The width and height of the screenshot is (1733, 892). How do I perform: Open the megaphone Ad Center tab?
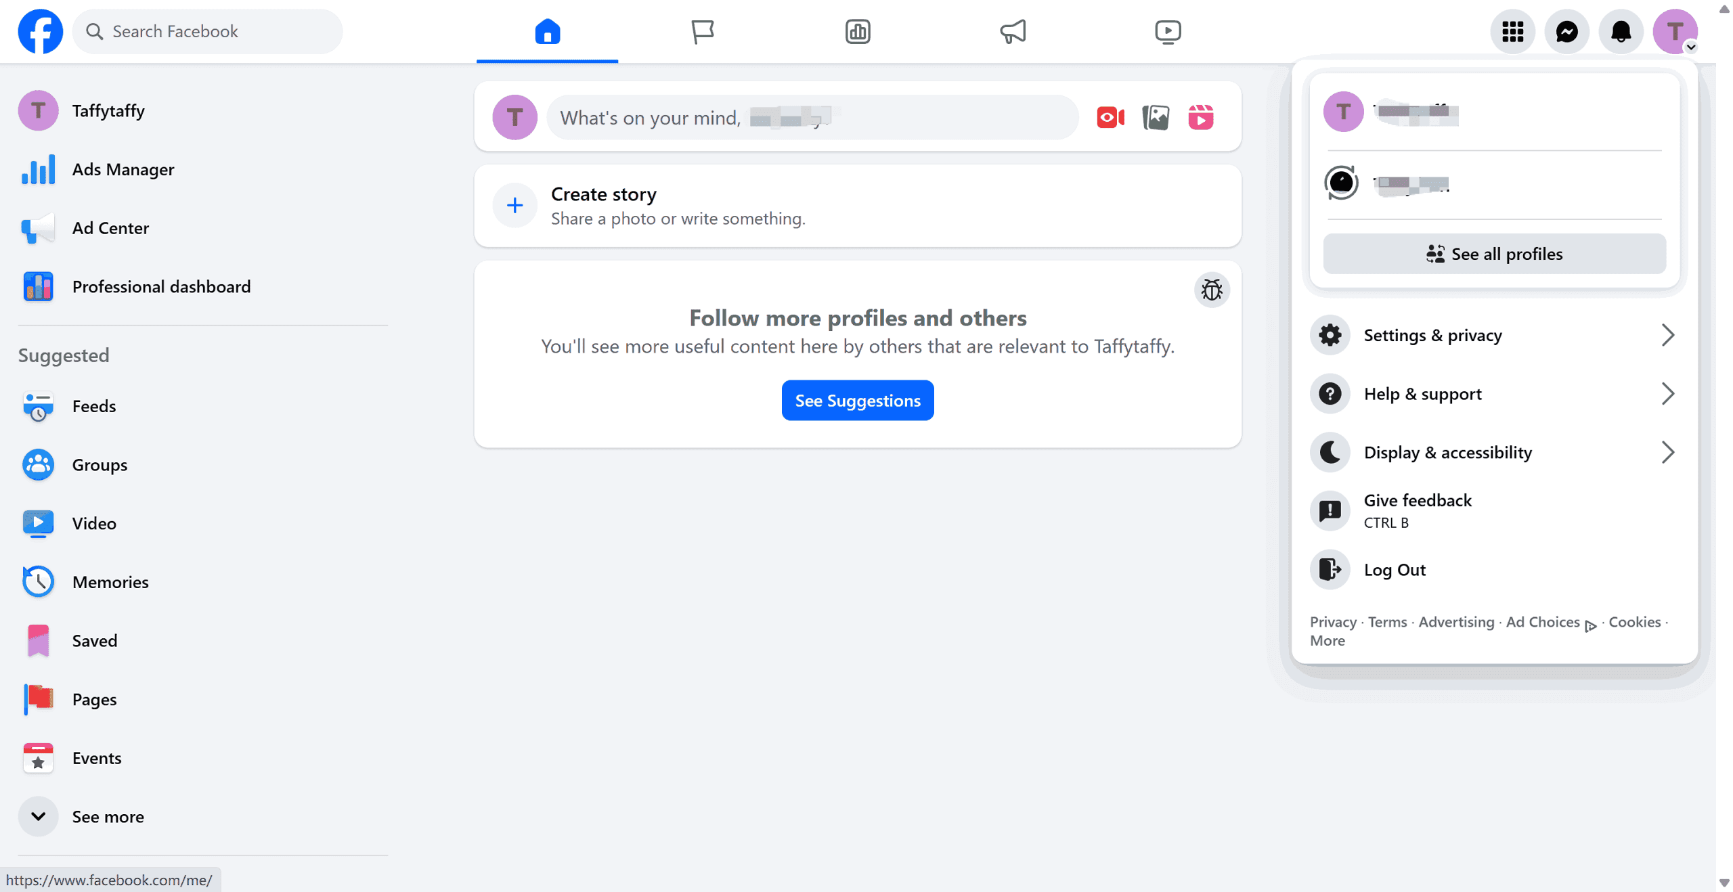coord(1013,32)
